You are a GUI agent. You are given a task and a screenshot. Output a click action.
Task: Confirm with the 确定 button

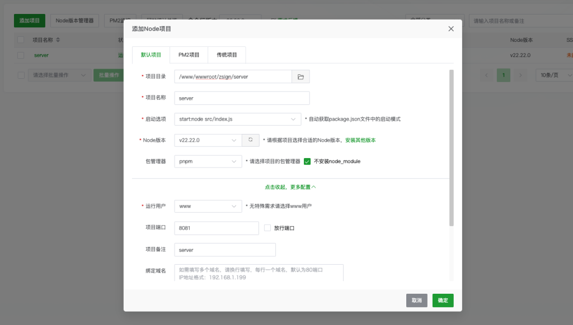(443, 300)
